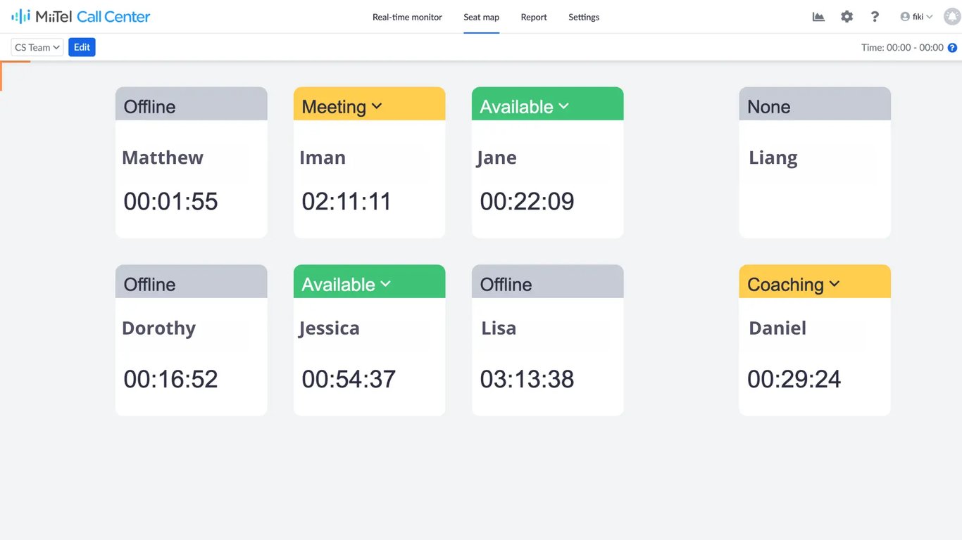Open the fiki user account menu

pos(916,17)
